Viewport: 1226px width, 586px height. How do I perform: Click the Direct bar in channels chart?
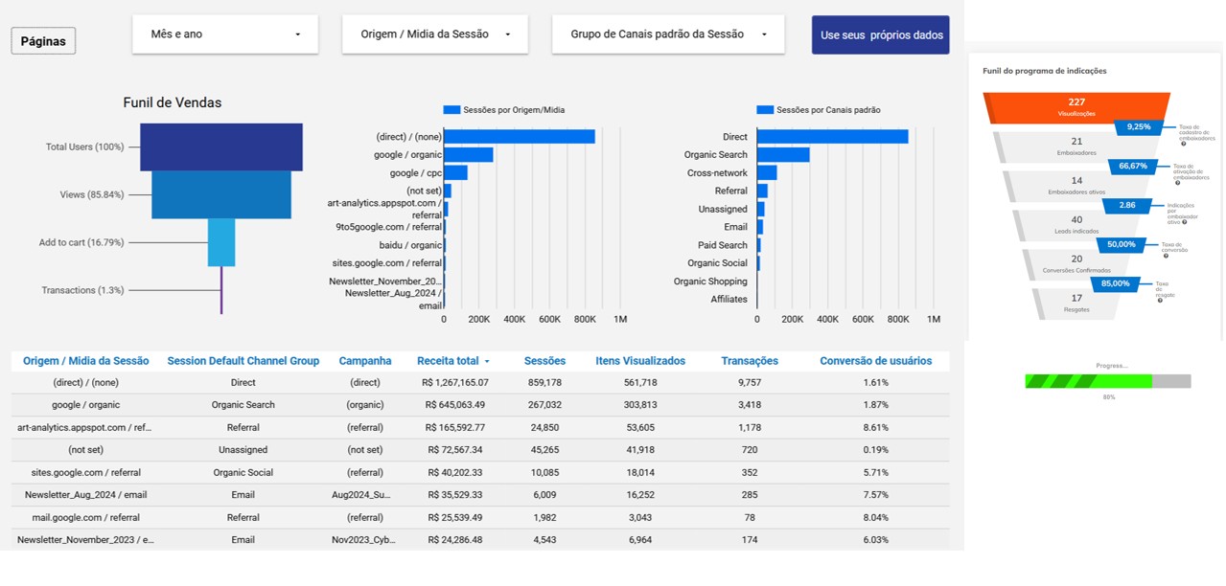tap(832, 137)
